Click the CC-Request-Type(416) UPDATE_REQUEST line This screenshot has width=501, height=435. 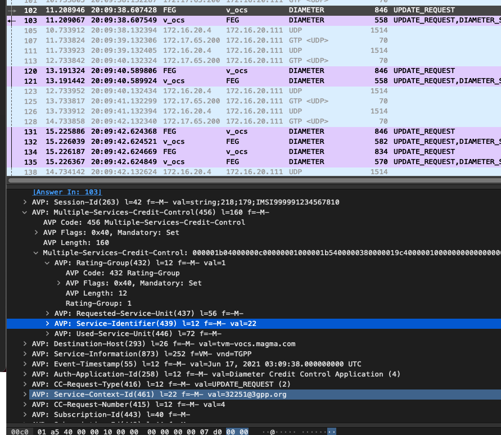(169, 384)
